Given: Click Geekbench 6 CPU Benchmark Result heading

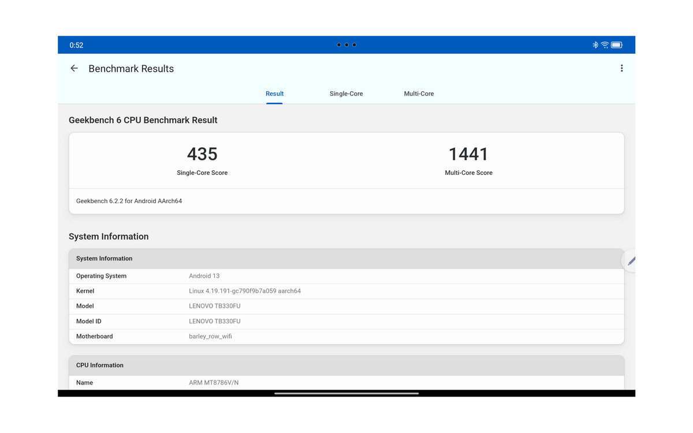Looking at the screenshot, I should coord(143,120).
